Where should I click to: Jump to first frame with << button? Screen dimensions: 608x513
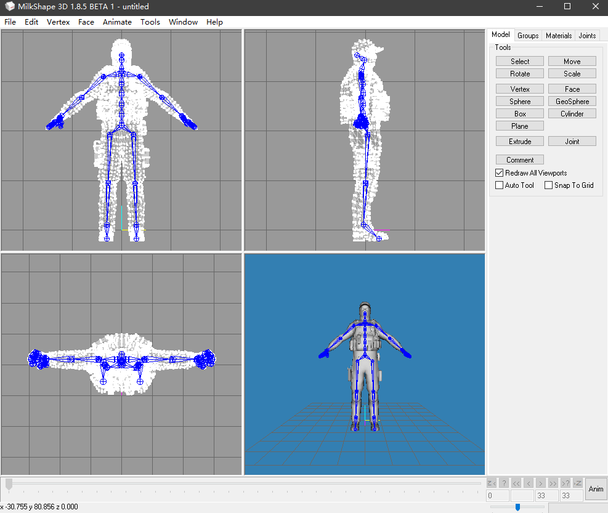coord(516,483)
